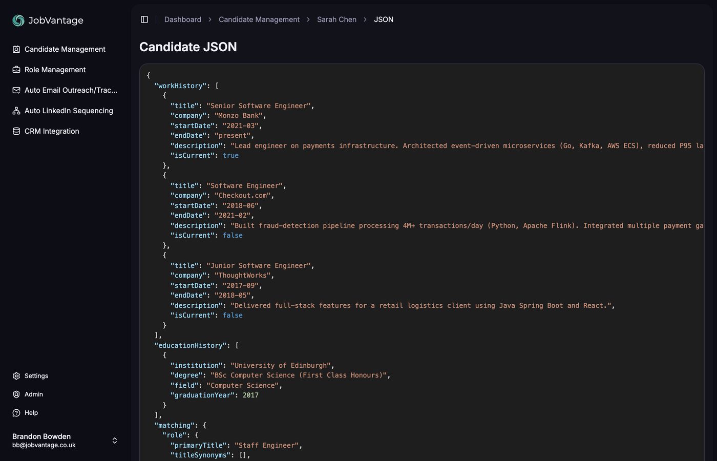Viewport: 717px width, 461px height.
Task: Click the "Senior Software Engineer" title value
Action: tap(259, 106)
